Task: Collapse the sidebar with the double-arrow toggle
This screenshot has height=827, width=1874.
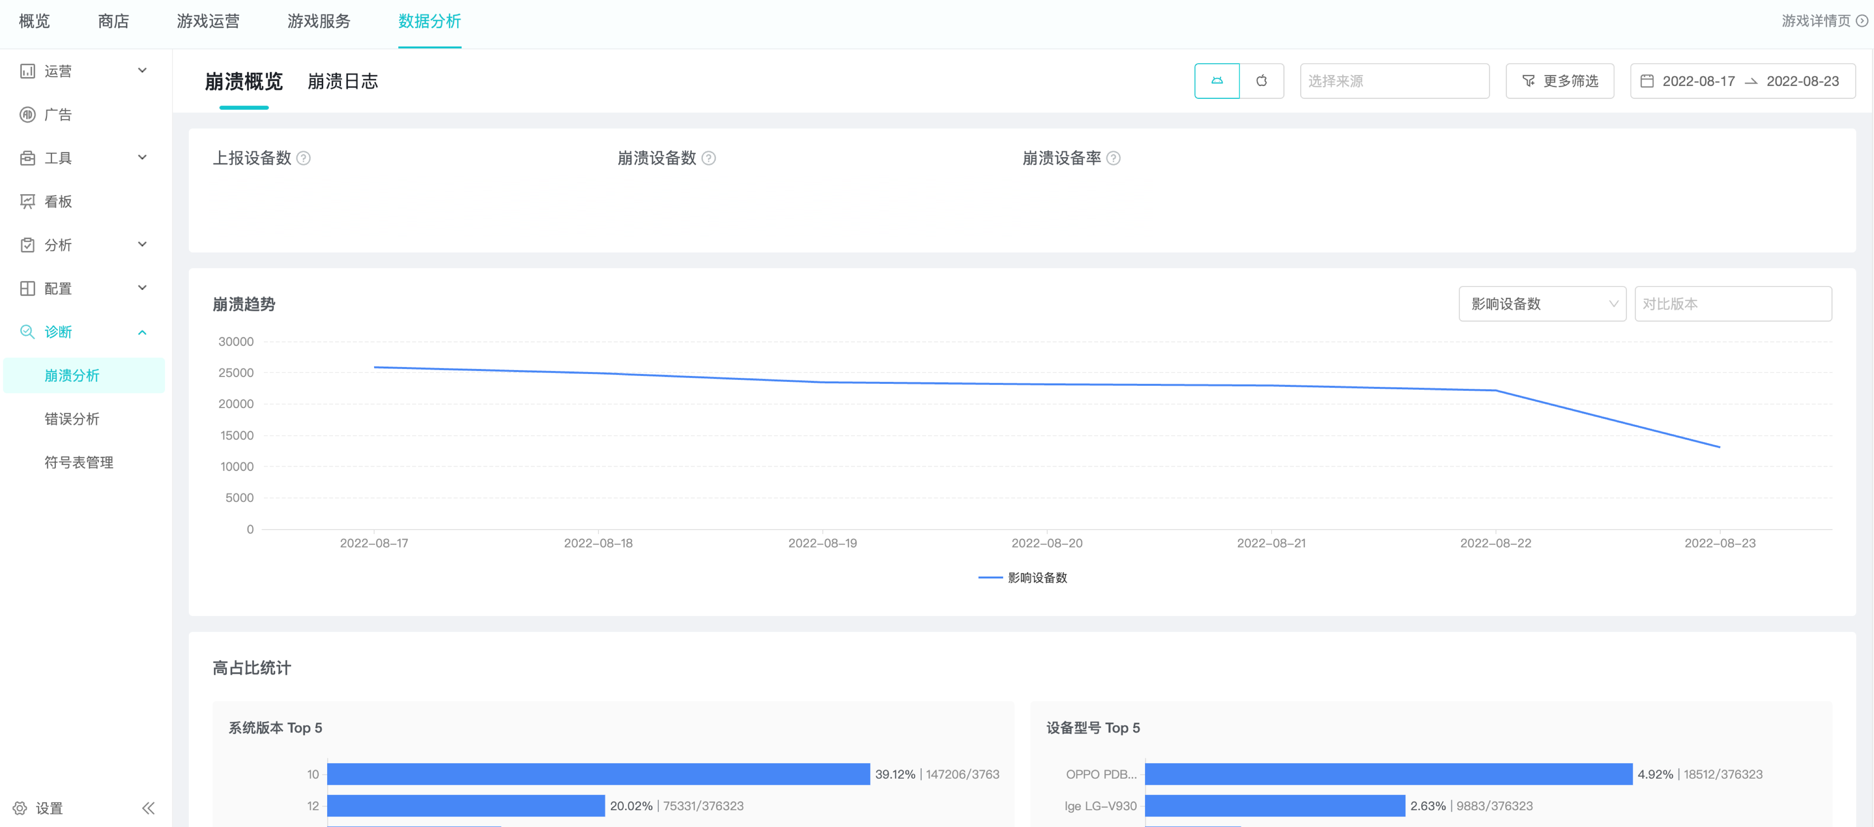Action: pos(149,808)
